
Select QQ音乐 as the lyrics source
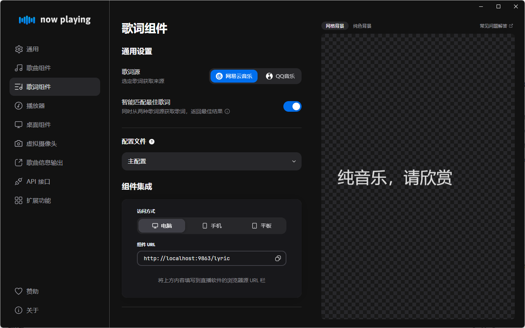pyautogui.click(x=280, y=76)
